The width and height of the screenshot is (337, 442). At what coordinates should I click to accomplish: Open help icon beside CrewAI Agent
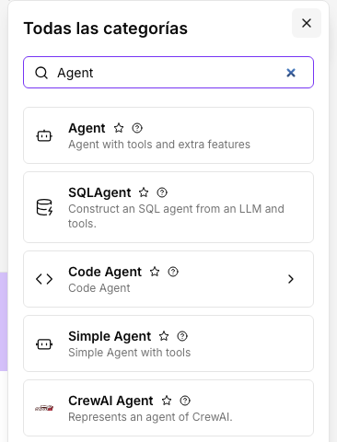[x=185, y=401]
